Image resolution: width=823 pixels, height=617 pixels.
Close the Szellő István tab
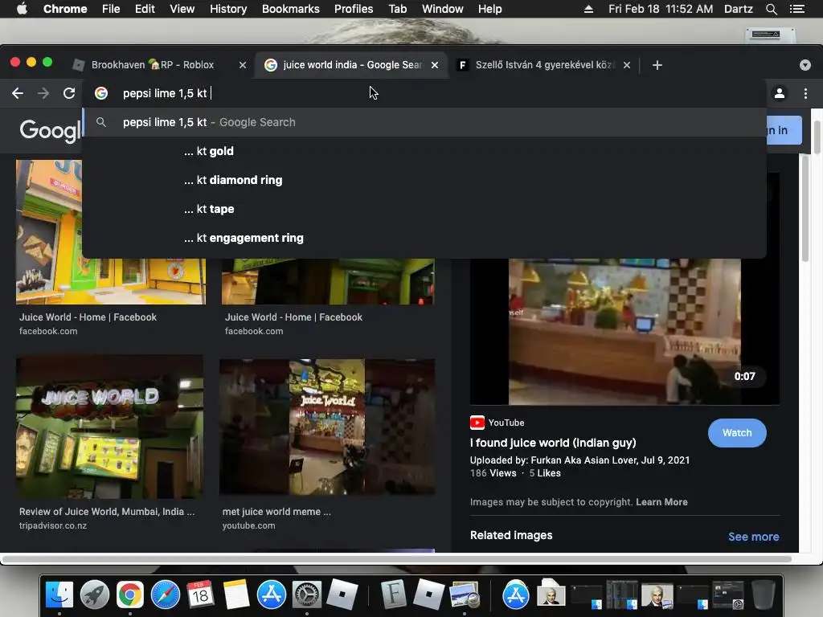pyautogui.click(x=627, y=65)
